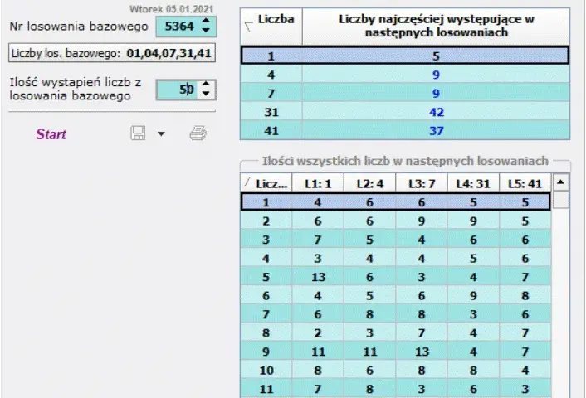Screen dimensions: 586x398
Task: Click L5 value 3 in number 11 row
Action: (525, 389)
